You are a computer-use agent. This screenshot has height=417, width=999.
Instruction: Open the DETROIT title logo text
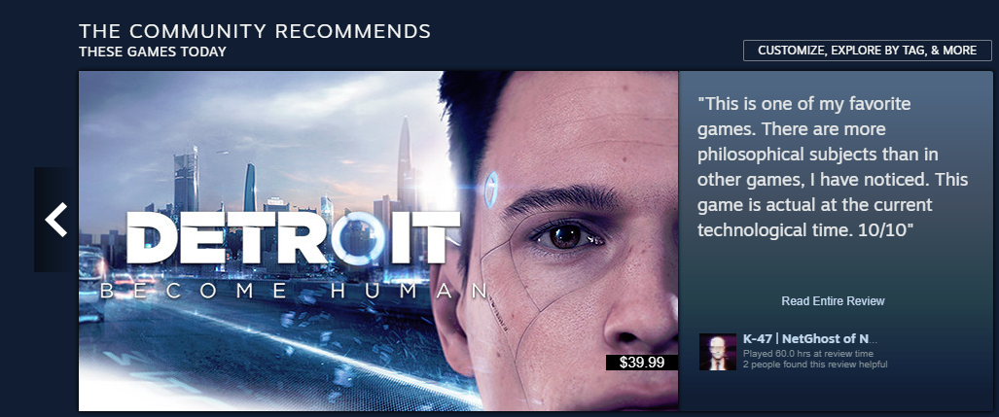pyautogui.click(x=293, y=237)
